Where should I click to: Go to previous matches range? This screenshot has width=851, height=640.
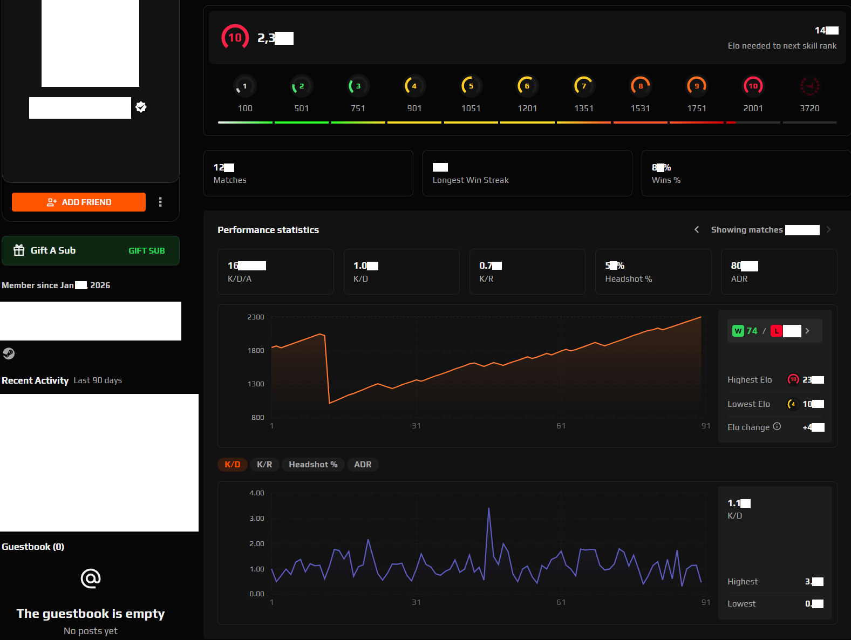(697, 230)
